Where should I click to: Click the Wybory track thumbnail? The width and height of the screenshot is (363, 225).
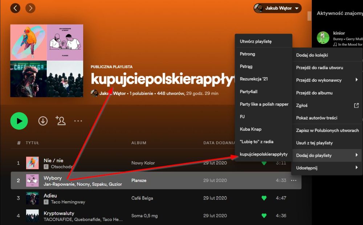tap(32, 180)
